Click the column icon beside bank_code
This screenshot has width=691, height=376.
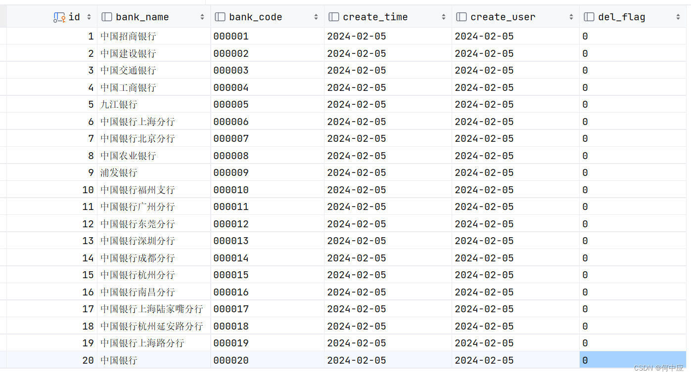coord(220,17)
